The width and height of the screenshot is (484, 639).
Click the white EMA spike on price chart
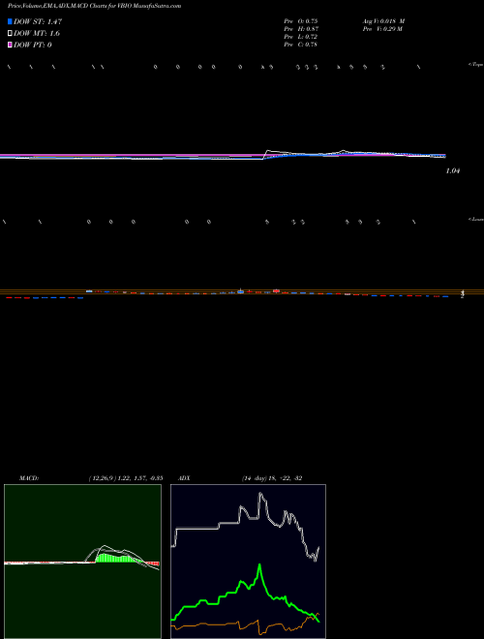pyautogui.click(x=269, y=151)
